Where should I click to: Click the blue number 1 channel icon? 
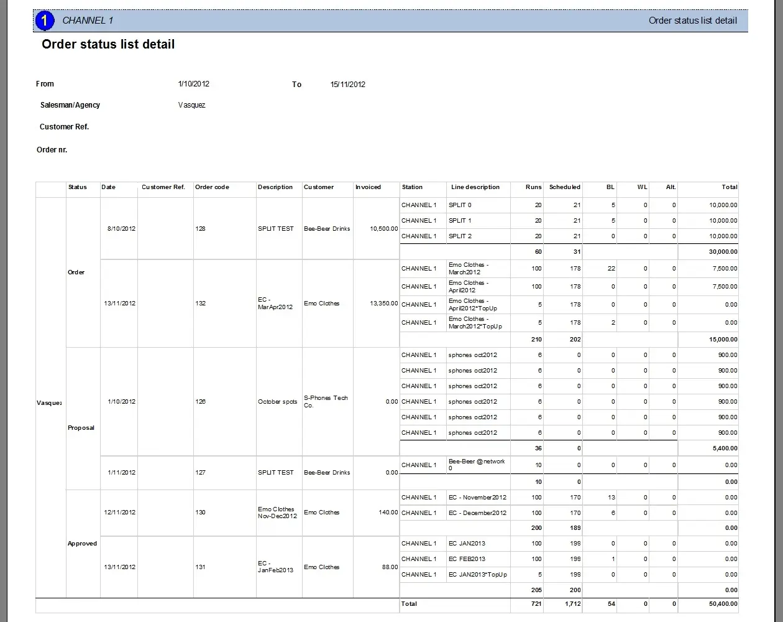[44, 21]
